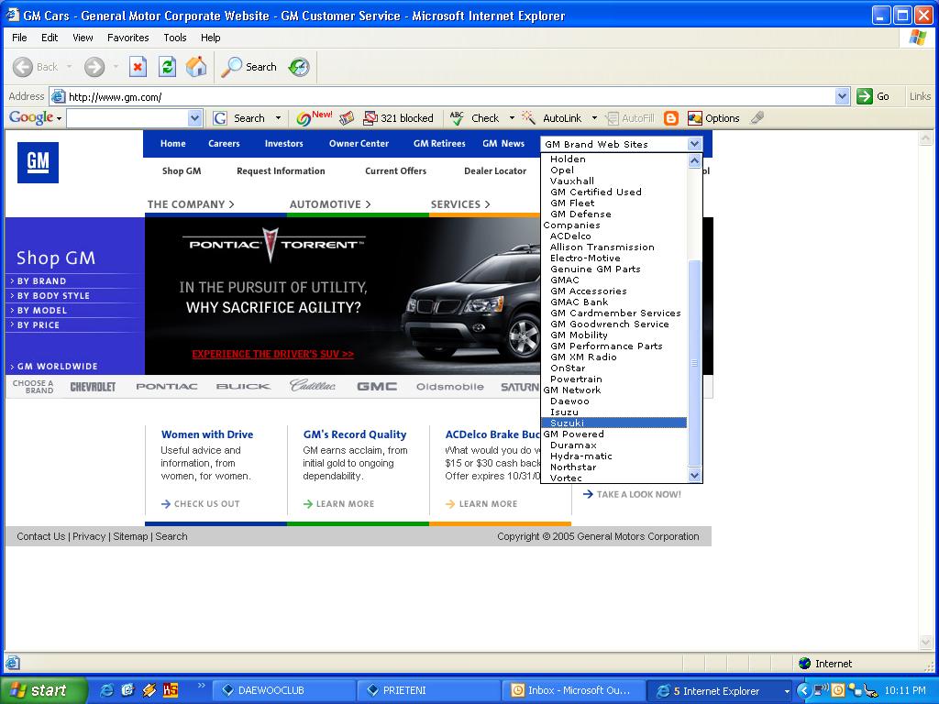This screenshot has width=939, height=704.
Task: Go to the Home page icon
Action: [x=196, y=67]
